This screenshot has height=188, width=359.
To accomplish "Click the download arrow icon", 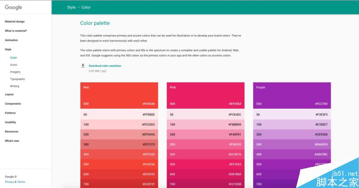I will pos(83,66).
